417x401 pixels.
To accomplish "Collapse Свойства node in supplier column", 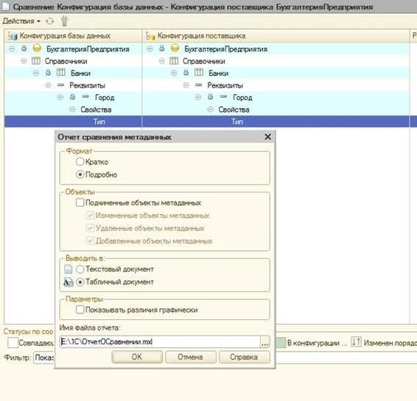I will [x=211, y=110].
